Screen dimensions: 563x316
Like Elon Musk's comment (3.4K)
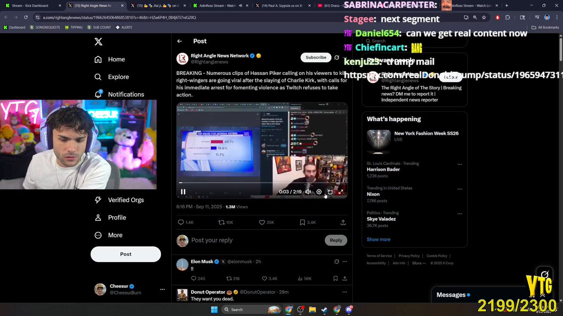point(269,279)
